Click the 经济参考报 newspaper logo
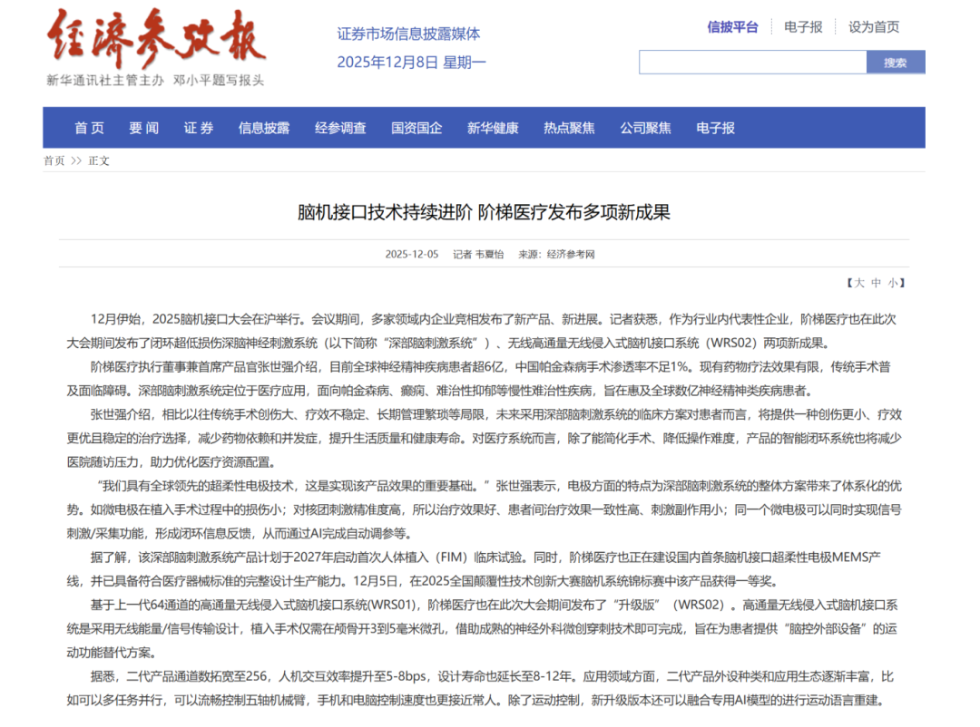This screenshot has height=727, width=980. (x=156, y=37)
